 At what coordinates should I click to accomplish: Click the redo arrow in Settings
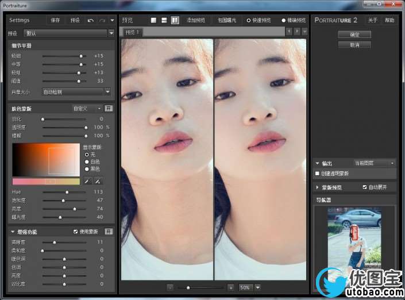click(x=102, y=20)
